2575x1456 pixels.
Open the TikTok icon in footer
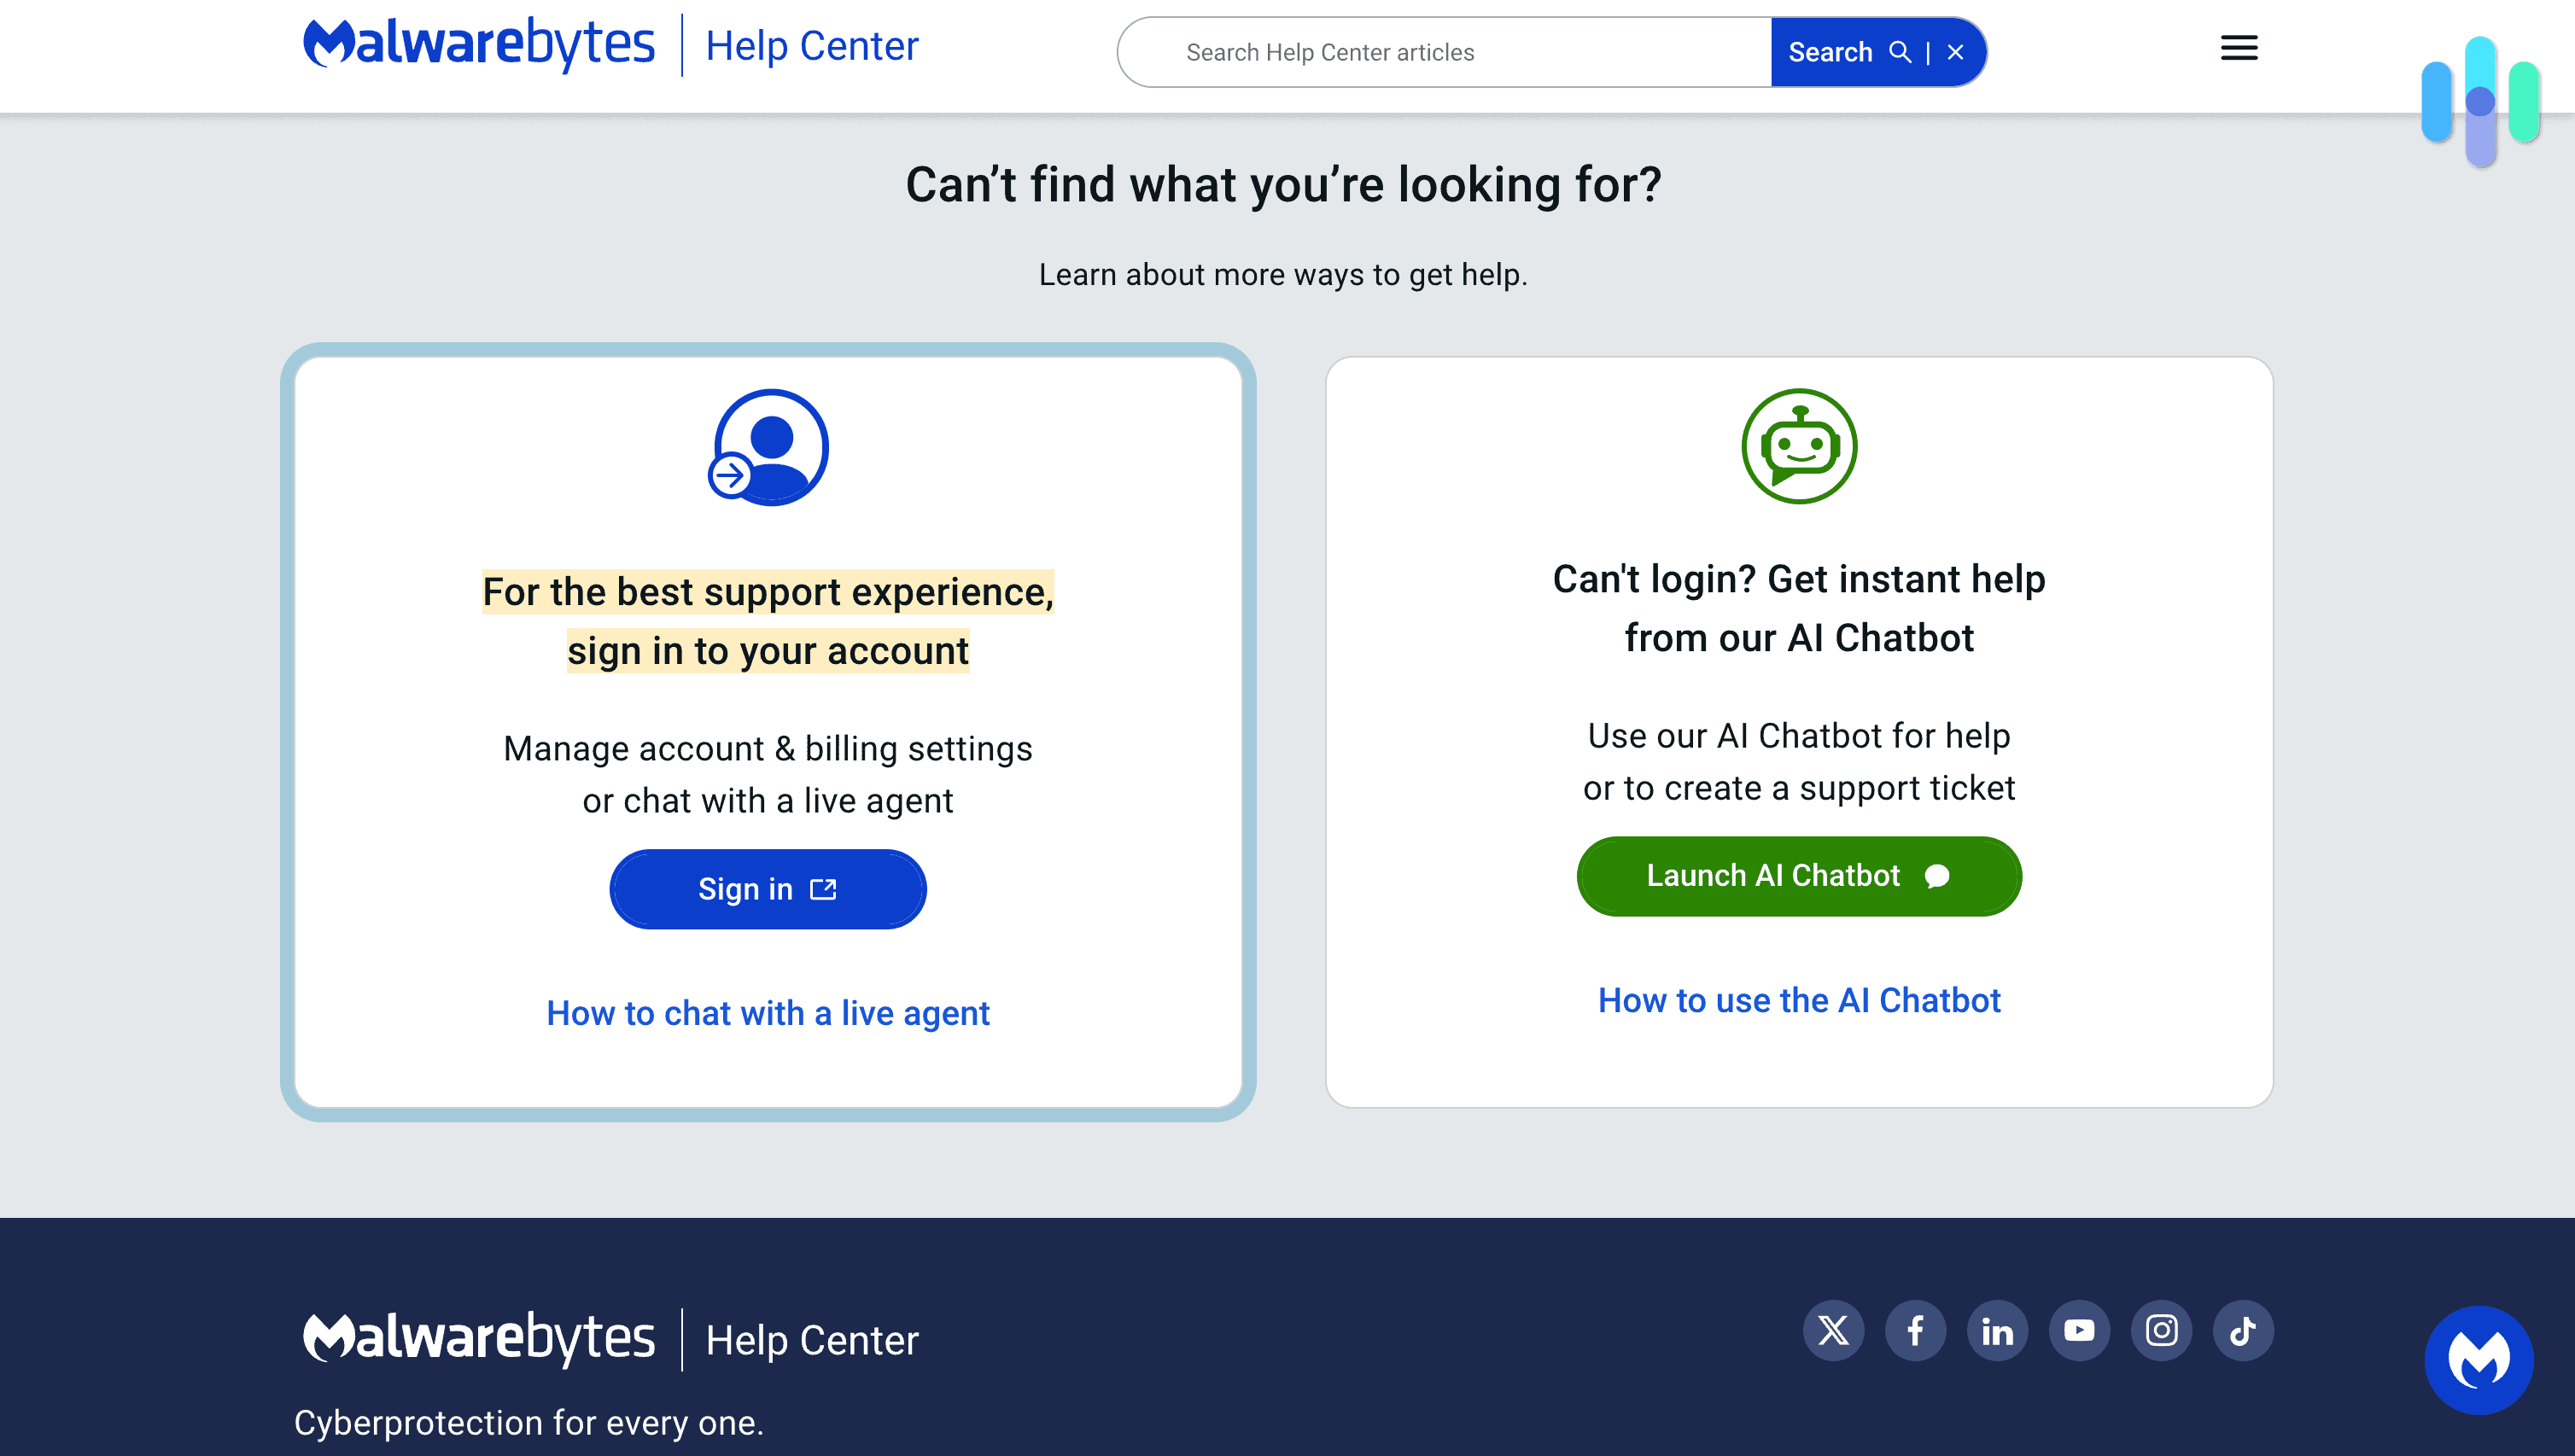2244,1330
